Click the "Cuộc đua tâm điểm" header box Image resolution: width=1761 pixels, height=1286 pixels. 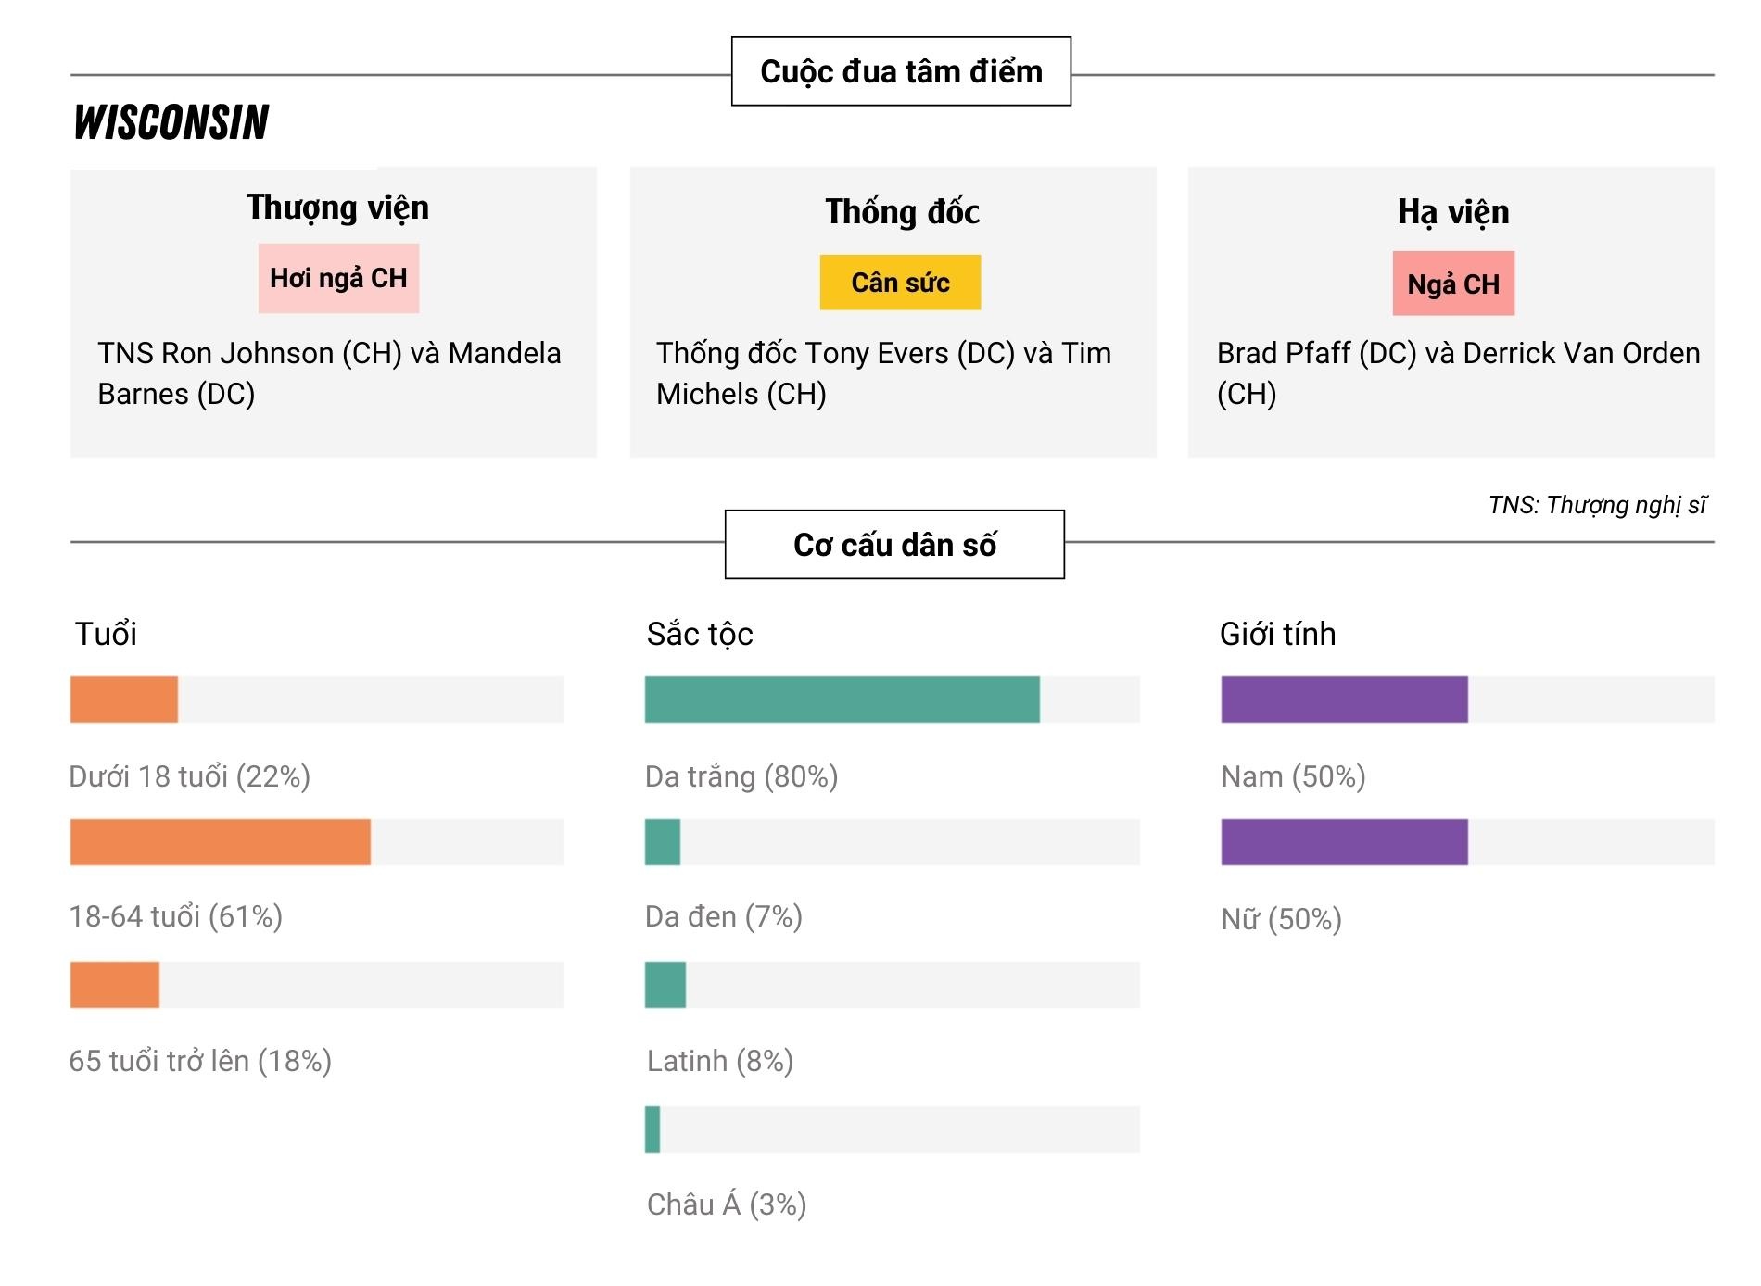point(901,71)
